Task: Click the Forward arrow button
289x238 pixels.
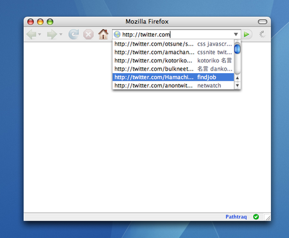Action: pyautogui.click(x=52, y=35)
